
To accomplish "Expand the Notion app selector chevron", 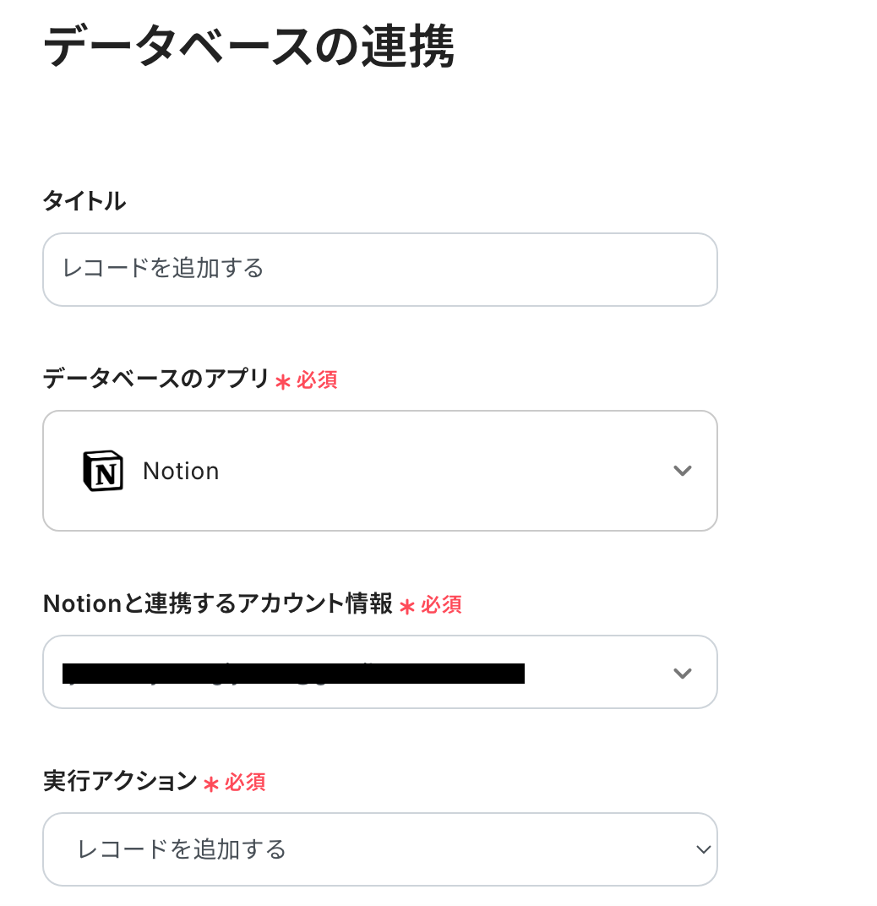I will 682,471.
